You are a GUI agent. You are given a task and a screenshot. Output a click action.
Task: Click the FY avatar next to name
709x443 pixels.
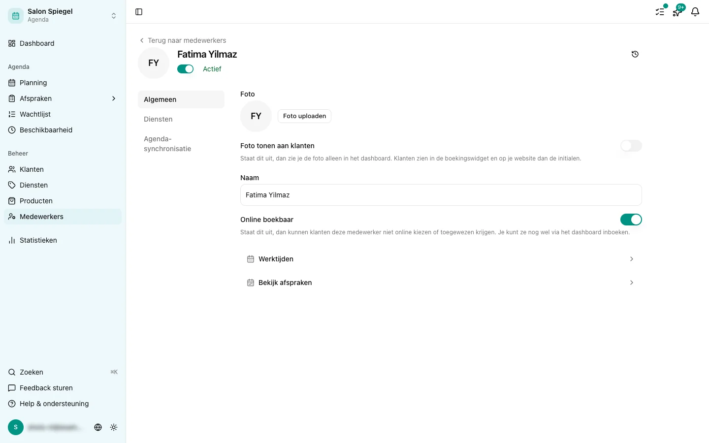pos(154,63)
